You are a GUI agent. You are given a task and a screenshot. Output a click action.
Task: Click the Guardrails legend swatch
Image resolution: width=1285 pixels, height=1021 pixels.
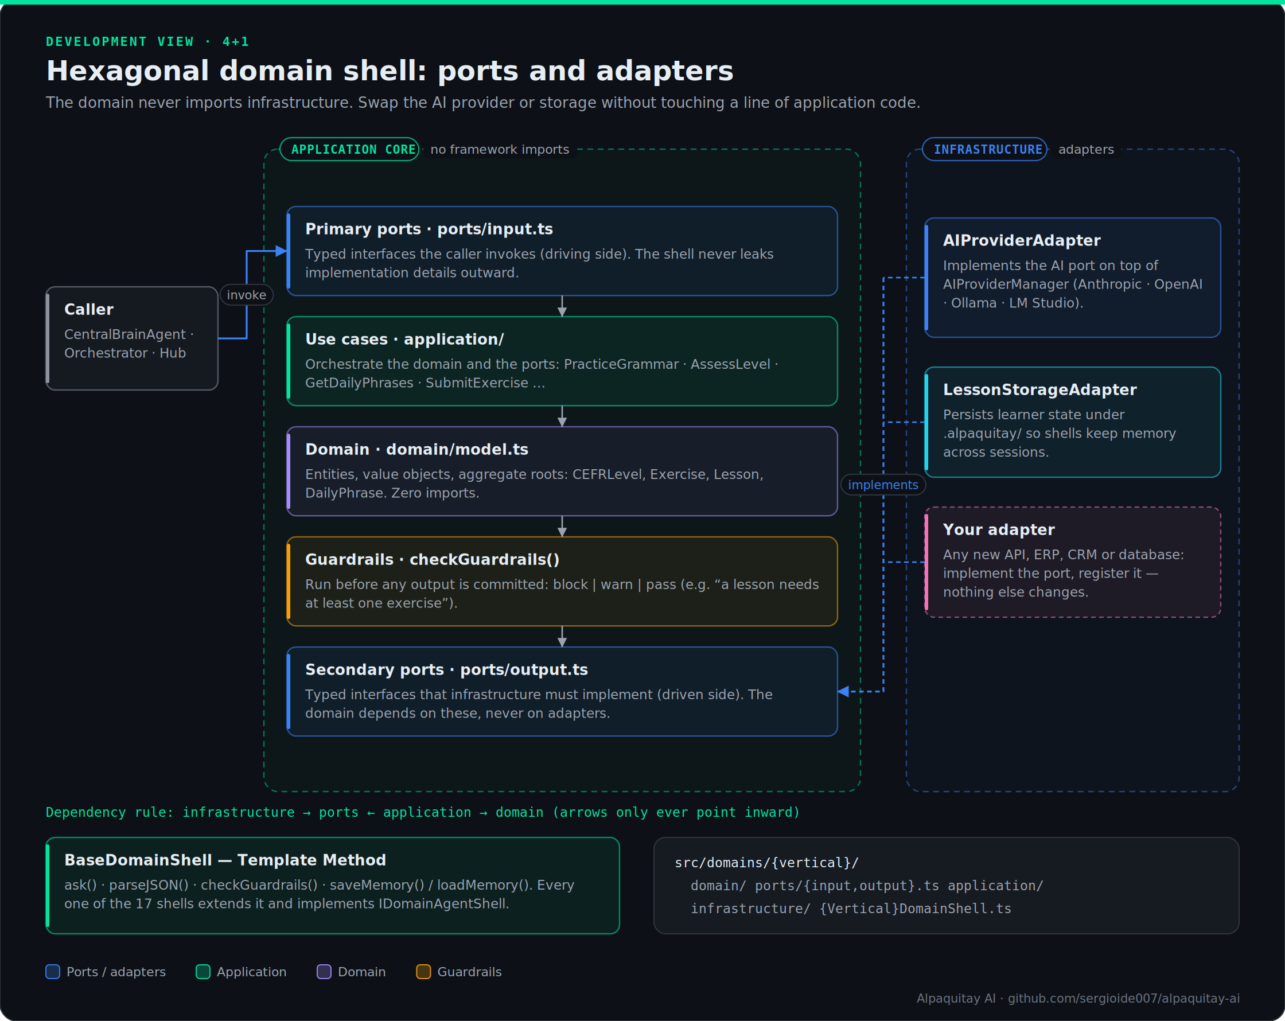424,972
